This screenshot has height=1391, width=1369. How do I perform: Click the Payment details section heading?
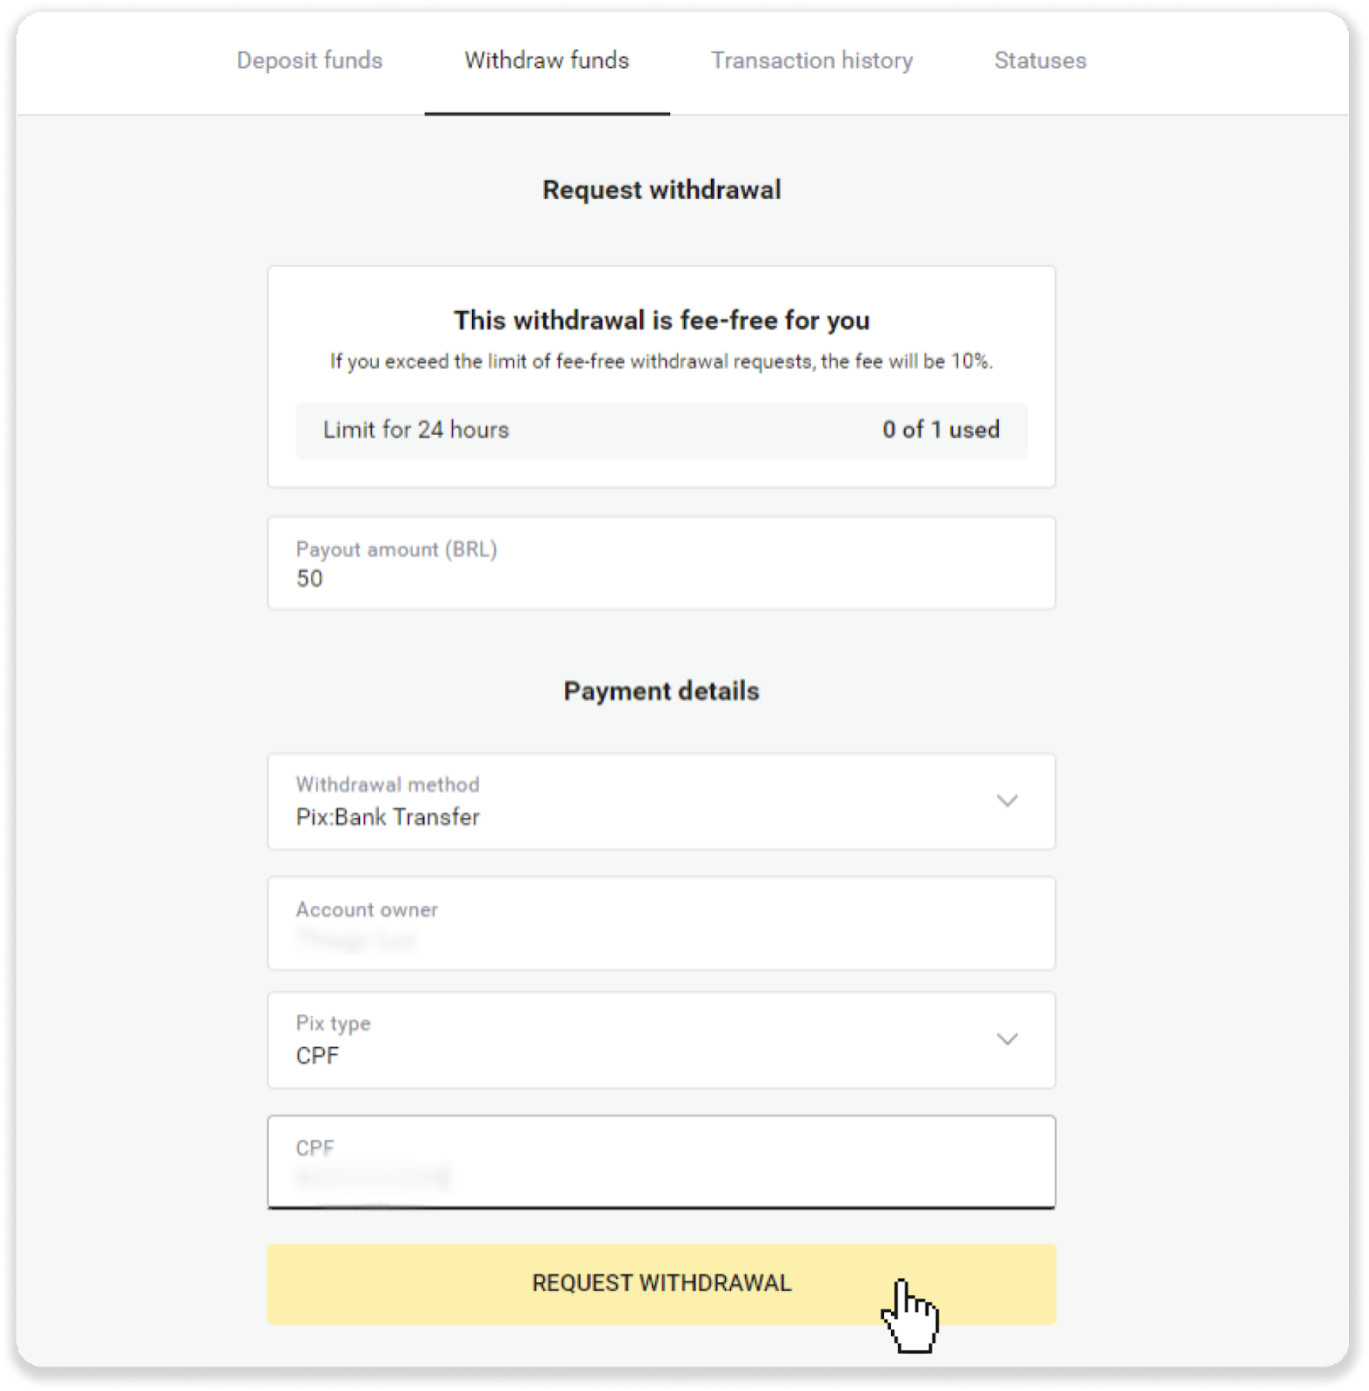pyautogui.click(x=661, y=691)
